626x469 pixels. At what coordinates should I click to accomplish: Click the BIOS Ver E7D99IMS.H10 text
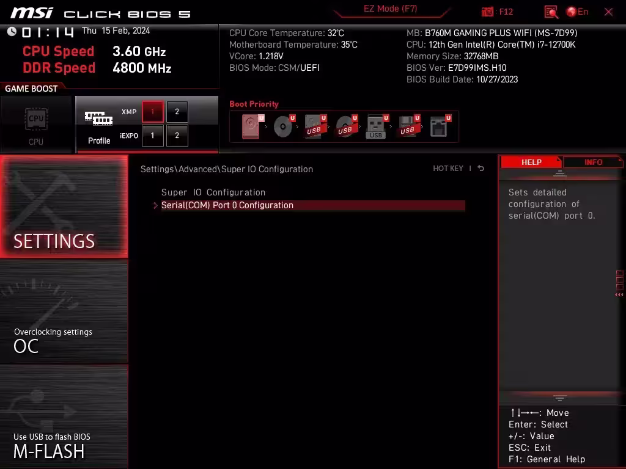click(x=456, y=68)
